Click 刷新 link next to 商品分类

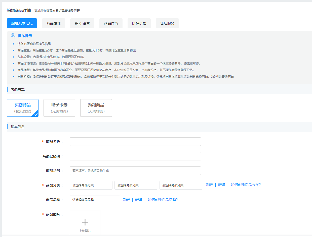click(x=209, y=185)
